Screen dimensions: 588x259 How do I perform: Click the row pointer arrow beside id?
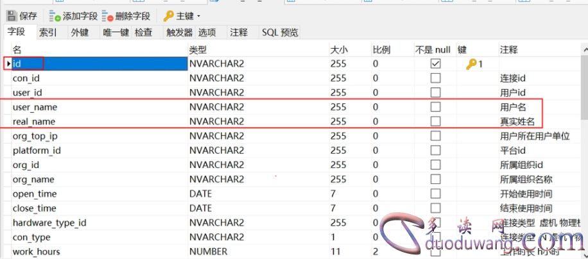pyautogui.click(x=8, y=64)
